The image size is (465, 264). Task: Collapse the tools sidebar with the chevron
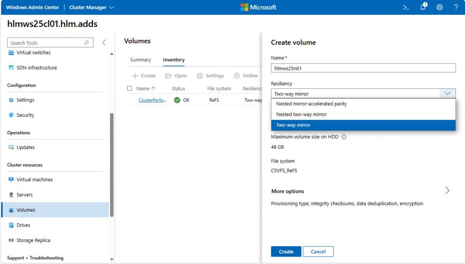[x=104, y=43]
